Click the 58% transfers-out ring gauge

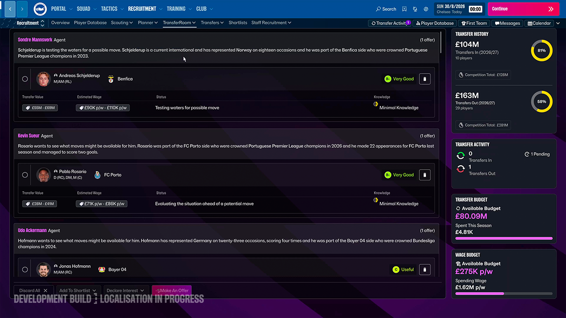click(x=541, y=102)
